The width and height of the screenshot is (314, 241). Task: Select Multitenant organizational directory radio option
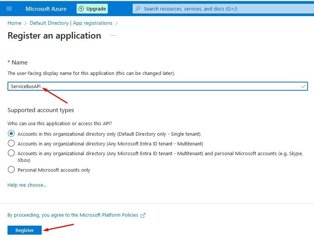(11, 143)
